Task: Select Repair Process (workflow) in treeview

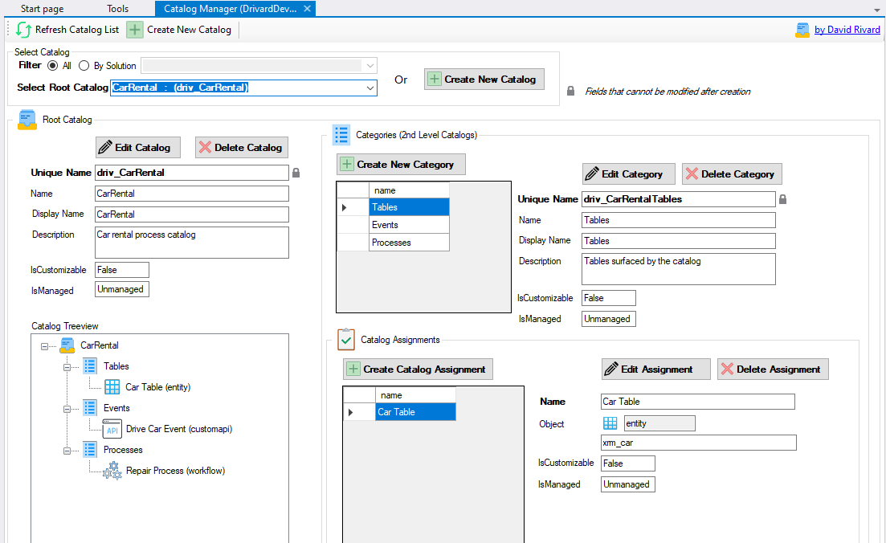Action: click(x=175, y=471)
